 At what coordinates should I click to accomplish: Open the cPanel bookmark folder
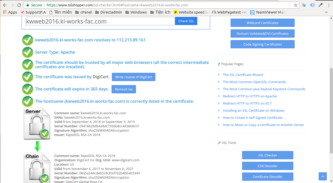coord(83,12)
